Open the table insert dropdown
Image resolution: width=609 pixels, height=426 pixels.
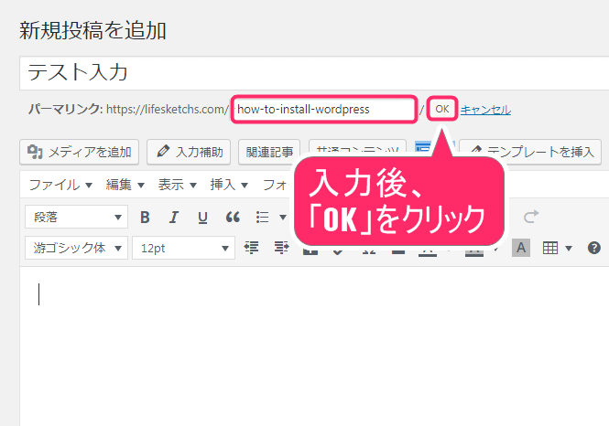tap(557, 248)
